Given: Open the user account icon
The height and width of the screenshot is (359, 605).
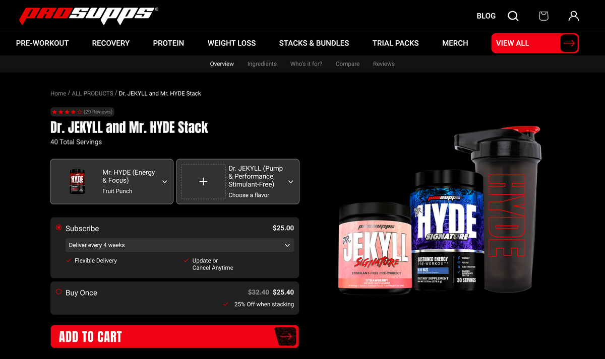Looking at the screenshot, I should [x=574, y=16].
